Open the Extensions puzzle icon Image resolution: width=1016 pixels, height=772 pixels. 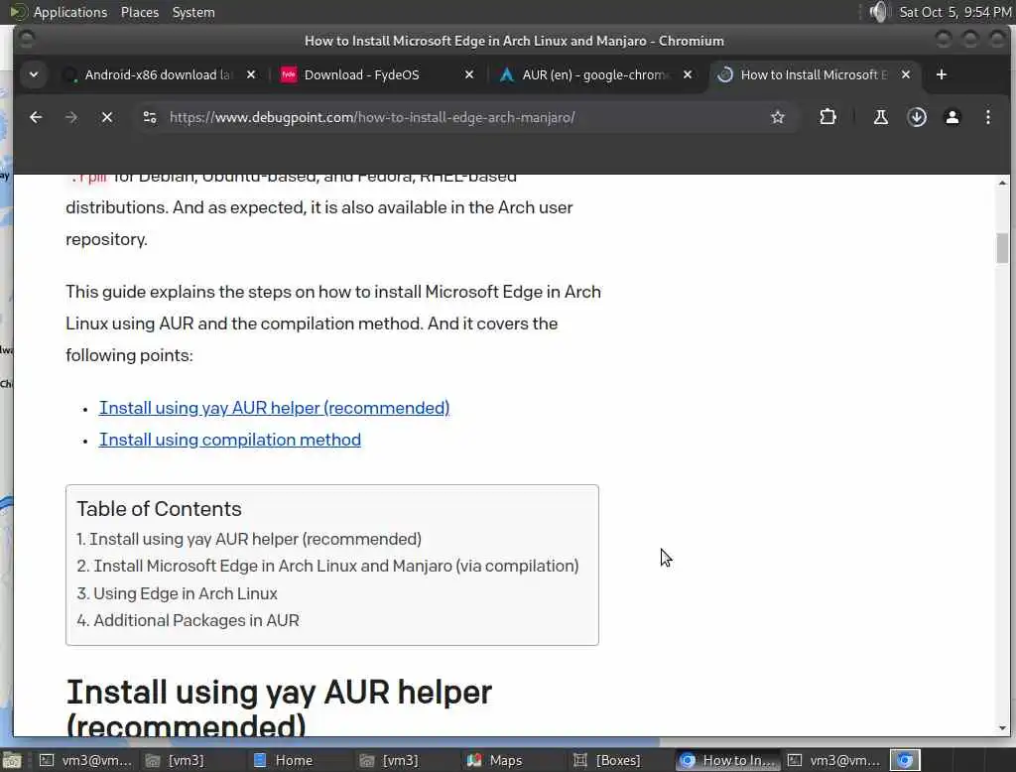coord(827,117)
